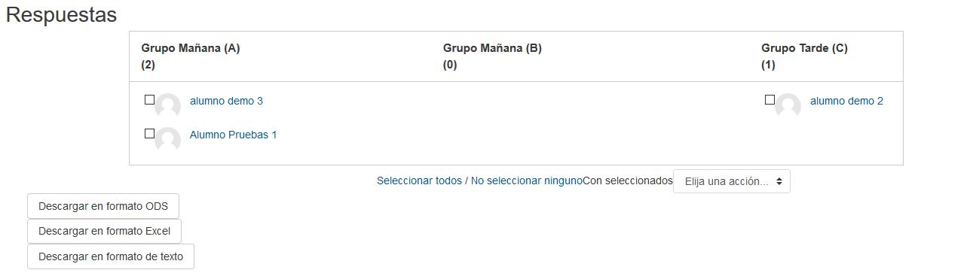Click the profile avatar of Alumno Pruebas 1
Viewport: 976px width, 273px height.
click(167, 140)
